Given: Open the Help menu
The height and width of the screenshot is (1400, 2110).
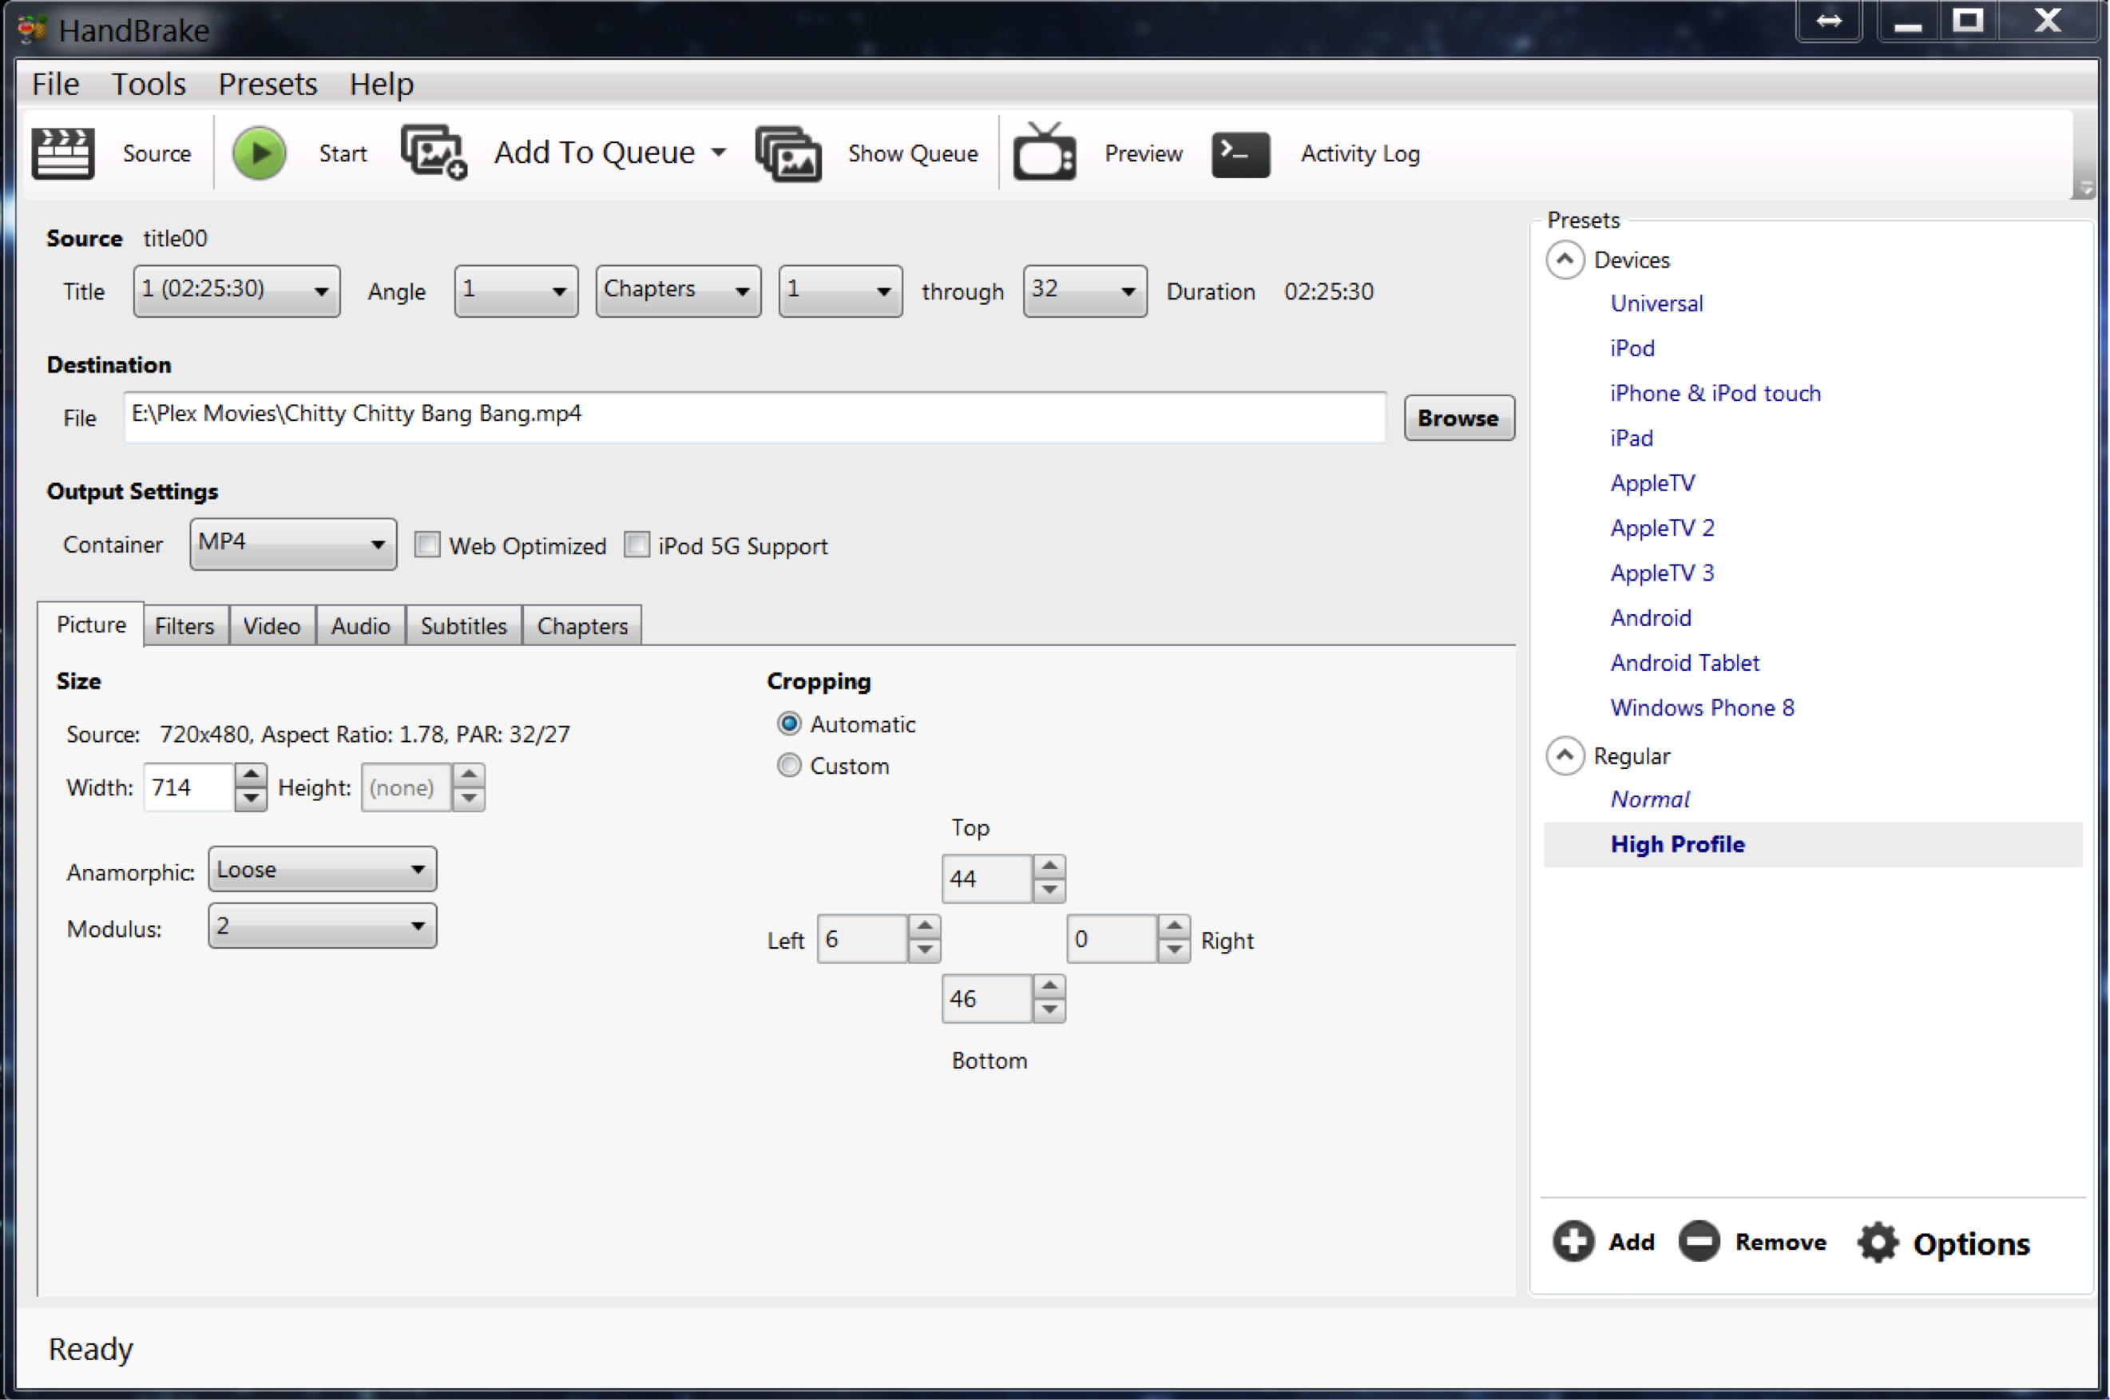Looking at the screenshot, I should pos(381,84).
